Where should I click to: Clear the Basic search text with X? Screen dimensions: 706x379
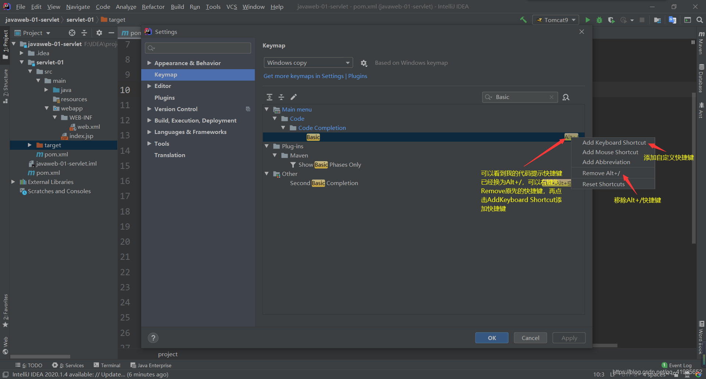552,97
